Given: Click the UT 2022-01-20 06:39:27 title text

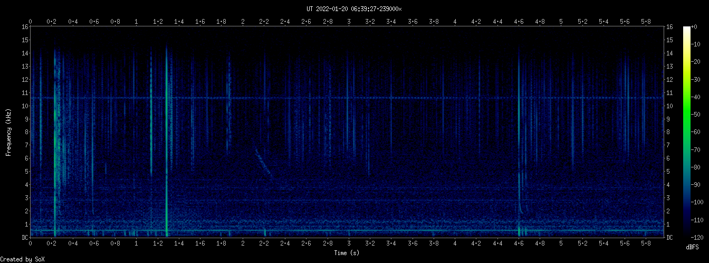Looking at the screenshot, I should (354, 9).
